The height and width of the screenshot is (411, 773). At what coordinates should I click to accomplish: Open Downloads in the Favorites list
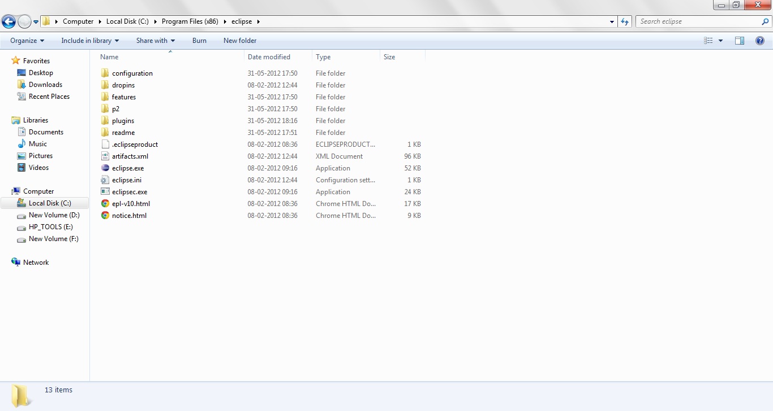point(45,85)
